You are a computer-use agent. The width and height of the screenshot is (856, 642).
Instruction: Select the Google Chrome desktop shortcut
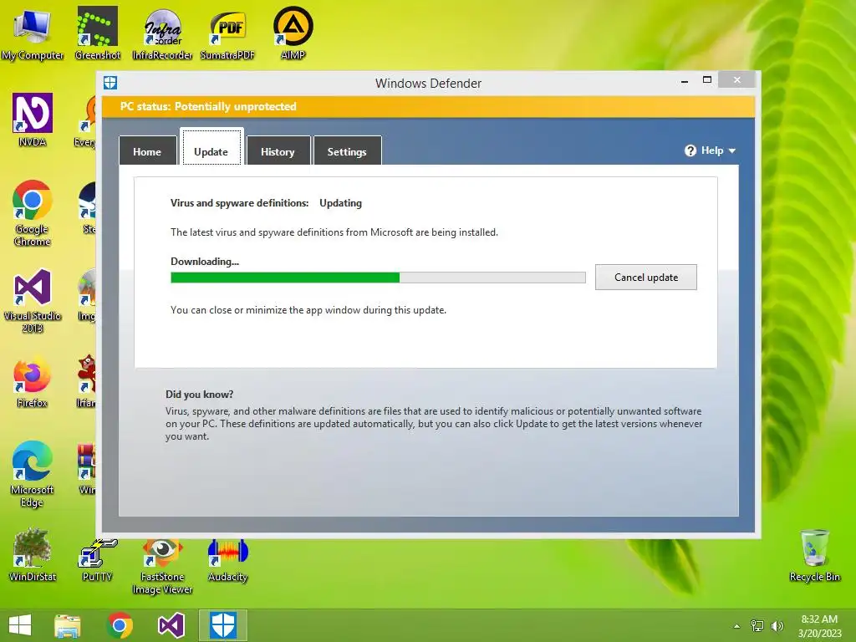[x=33, y=213]
